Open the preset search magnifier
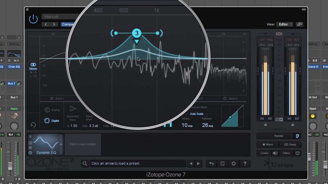328x184 pixels. tap(85, 164)
